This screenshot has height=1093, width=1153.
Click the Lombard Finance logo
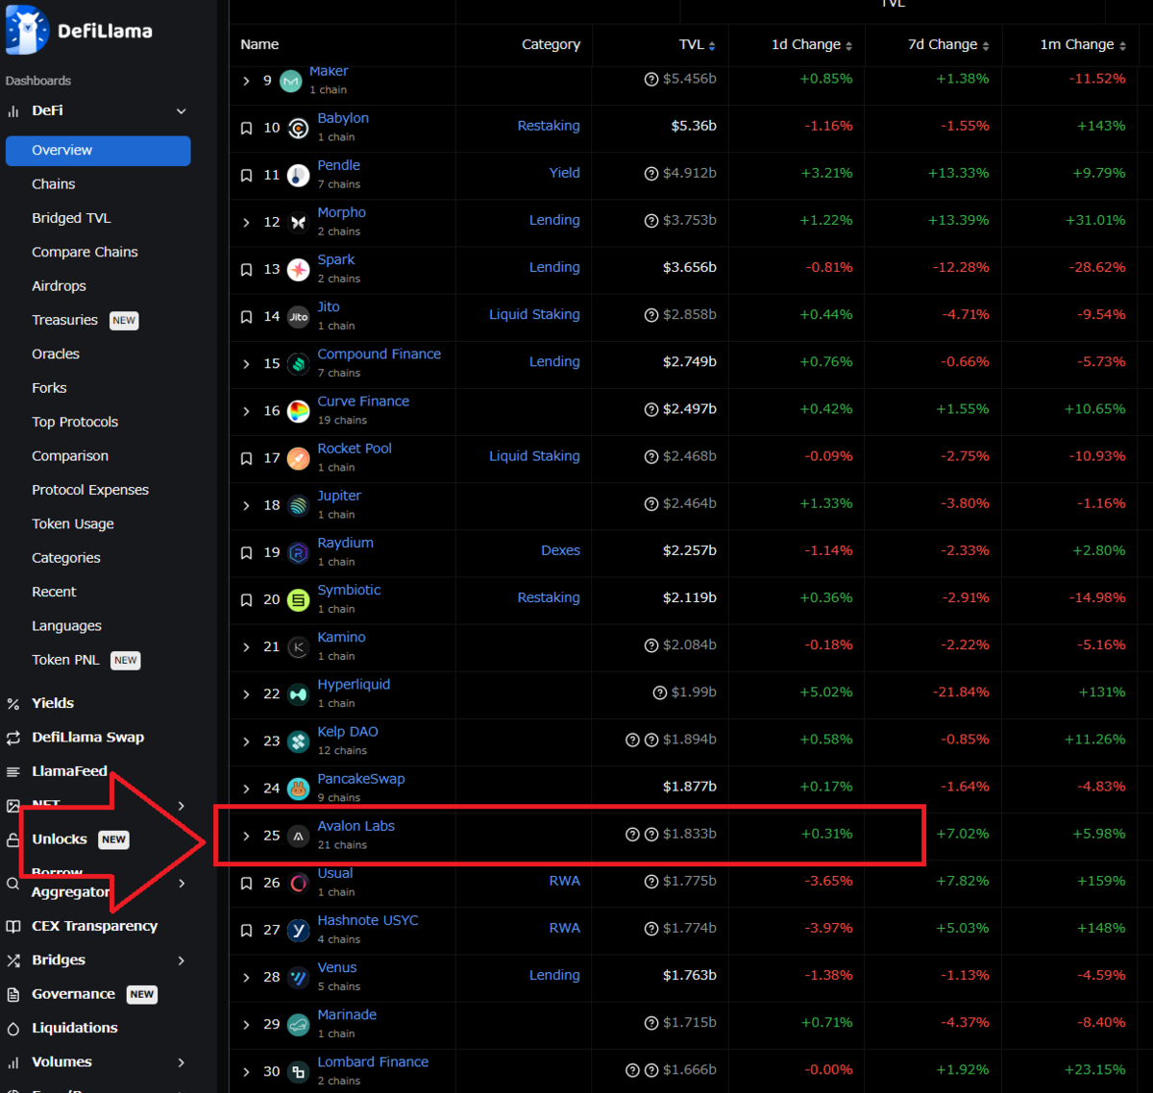tap(299, 1071)
